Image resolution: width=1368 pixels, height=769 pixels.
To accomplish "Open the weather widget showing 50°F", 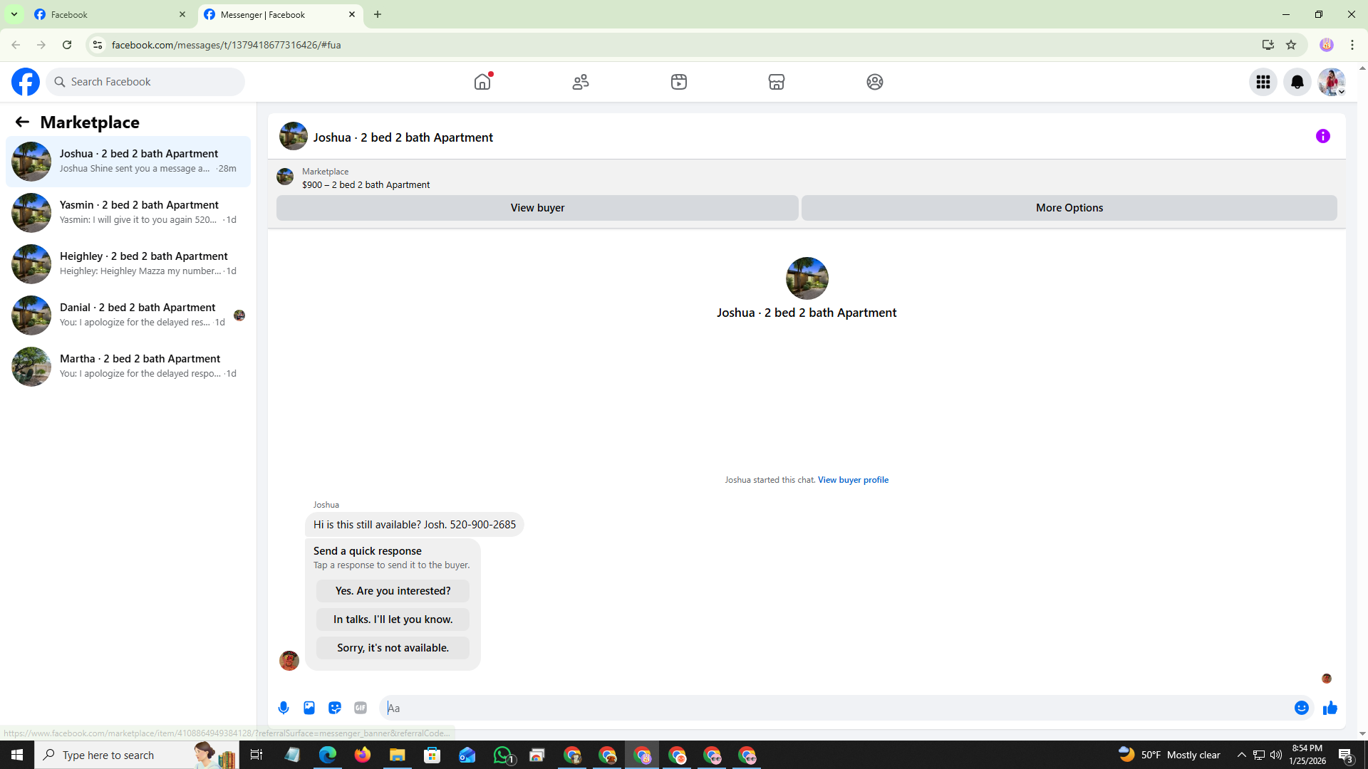I will (x=1169, y=755).
